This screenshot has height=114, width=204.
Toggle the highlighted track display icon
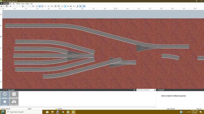point(81,6)
